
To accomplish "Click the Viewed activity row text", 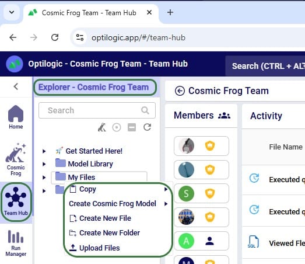I will tap(287, 243).
